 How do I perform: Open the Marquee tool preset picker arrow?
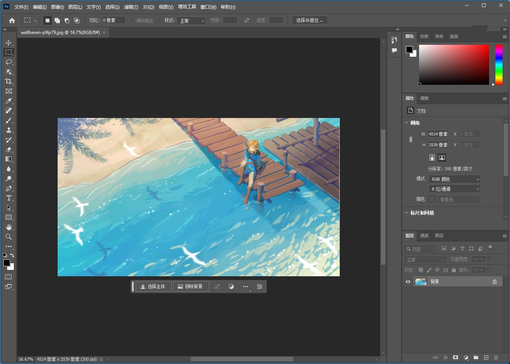[x=36, y=21]
